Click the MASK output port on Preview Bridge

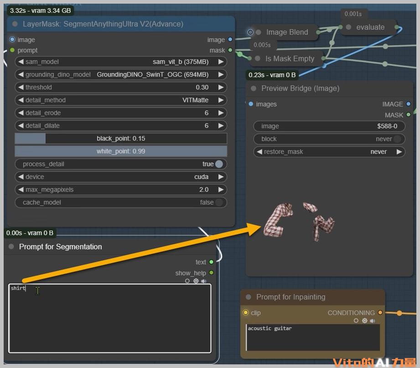tap(408, 115)
